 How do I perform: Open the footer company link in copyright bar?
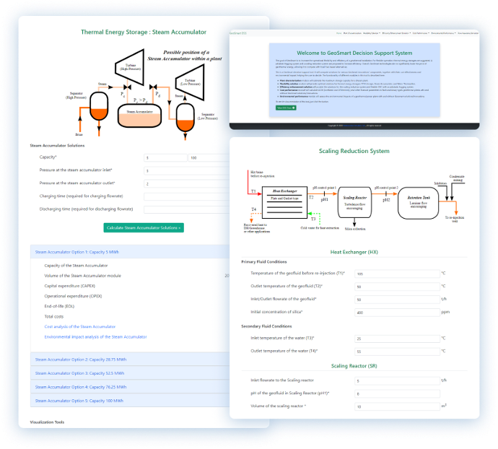[354, 126]
